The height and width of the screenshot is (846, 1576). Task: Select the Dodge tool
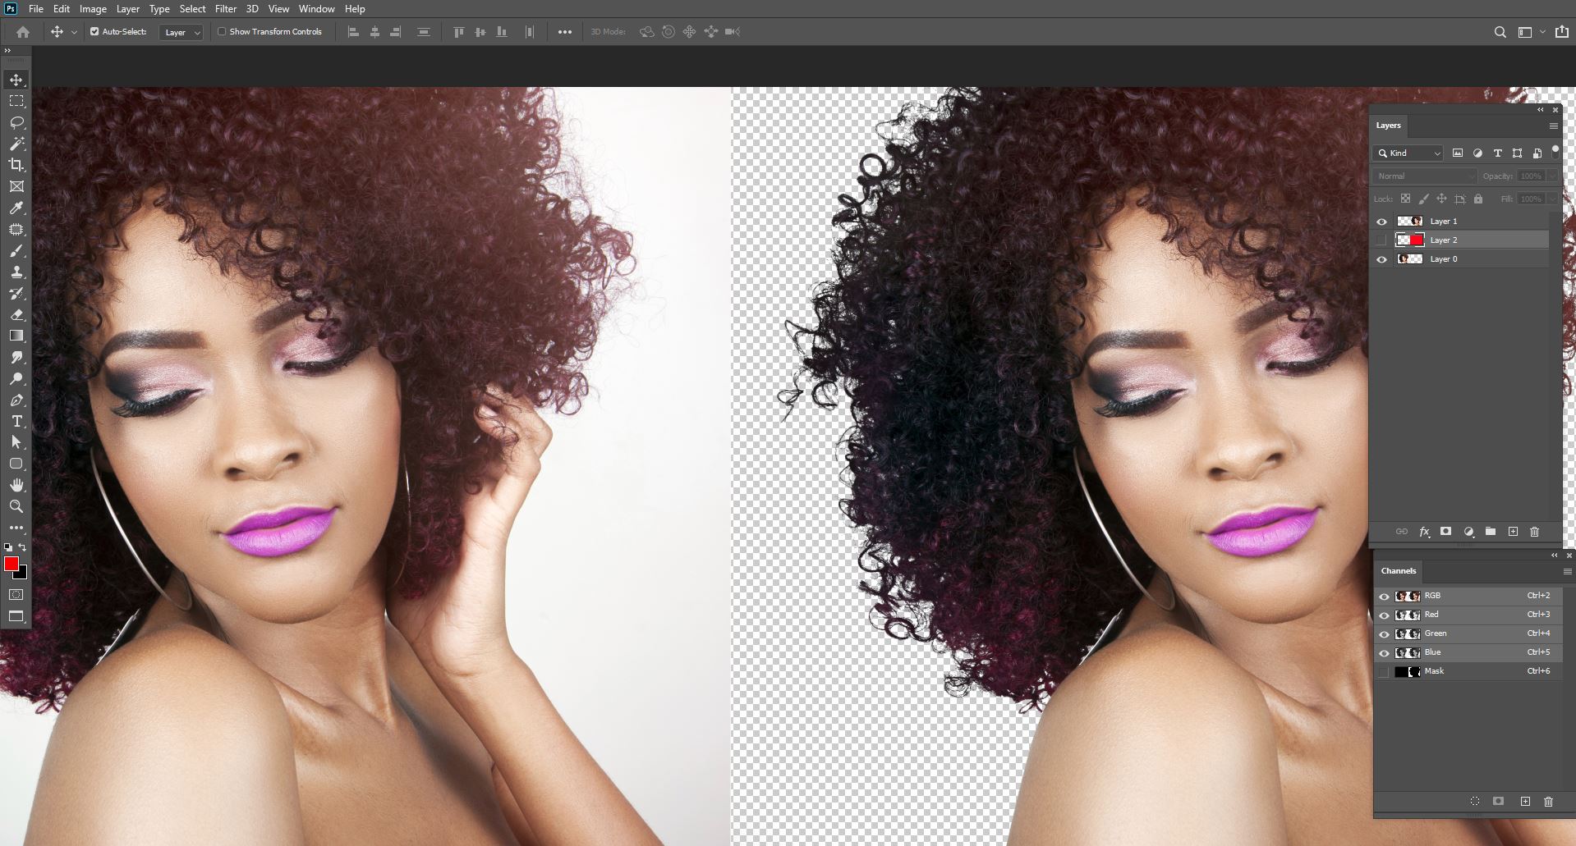click(16, 379)
